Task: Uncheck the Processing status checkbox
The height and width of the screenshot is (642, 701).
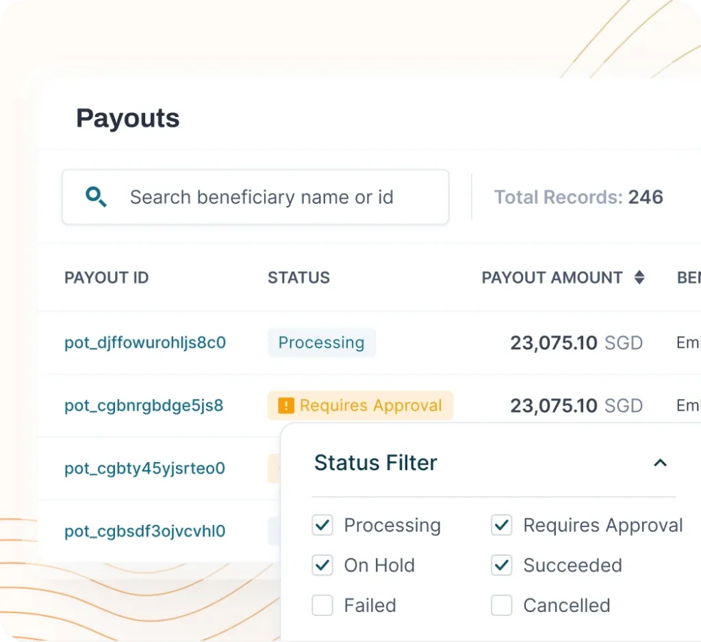Action: tap(322, 526)
